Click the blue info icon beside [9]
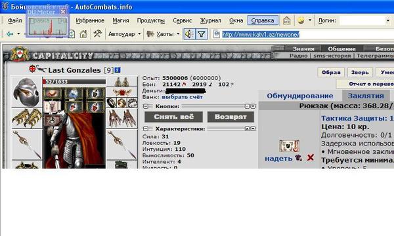 coord(118,70)
